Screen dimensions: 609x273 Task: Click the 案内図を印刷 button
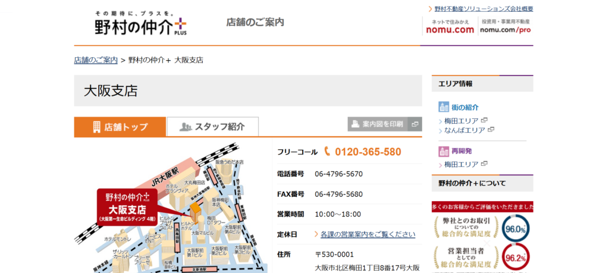[385, 124]
